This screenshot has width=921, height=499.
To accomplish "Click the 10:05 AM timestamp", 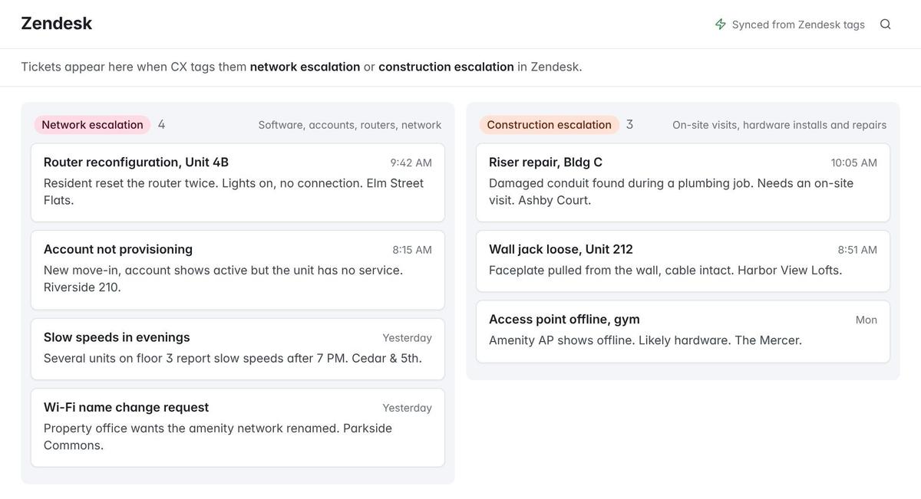I will click(x=853, y=163).
